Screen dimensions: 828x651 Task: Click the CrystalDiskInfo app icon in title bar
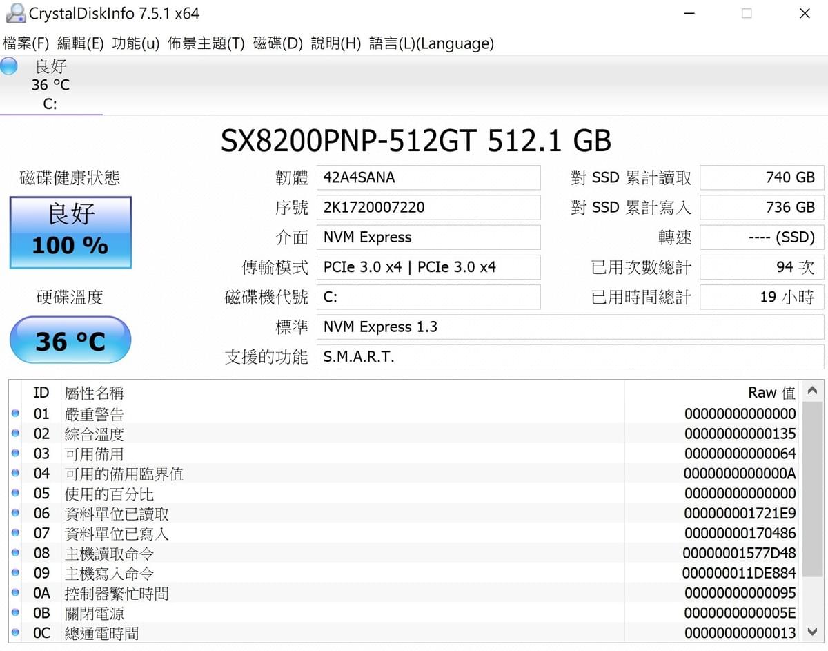point(15,13)
